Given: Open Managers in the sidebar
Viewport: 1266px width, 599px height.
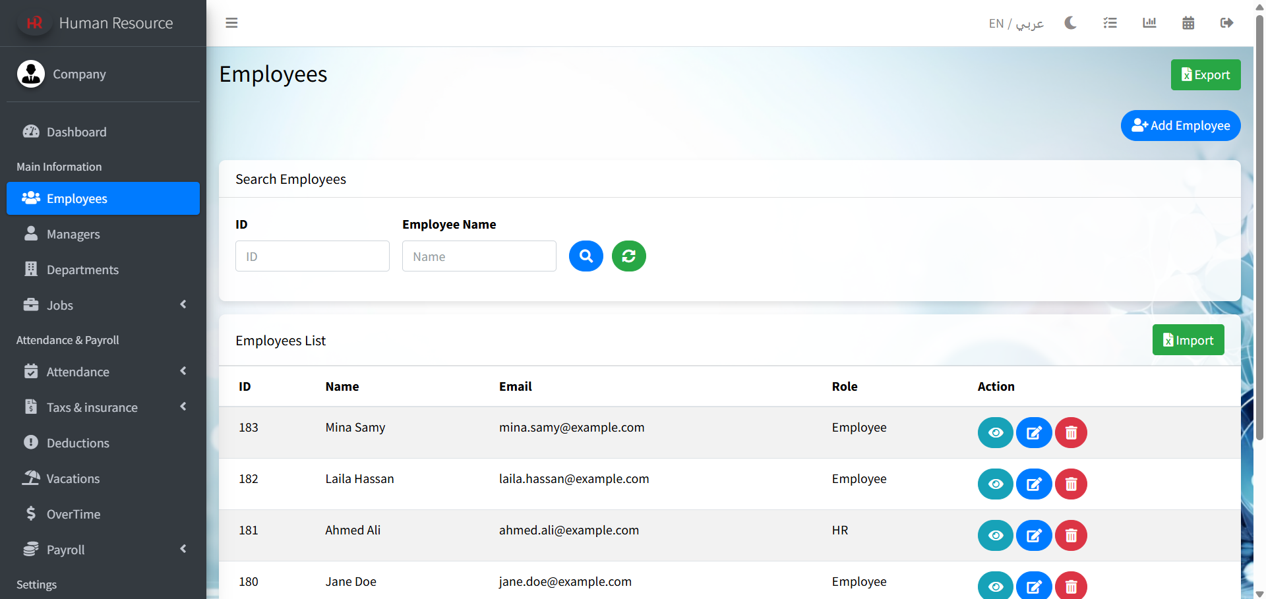Looking at the screenshot, I should [103, 234].
